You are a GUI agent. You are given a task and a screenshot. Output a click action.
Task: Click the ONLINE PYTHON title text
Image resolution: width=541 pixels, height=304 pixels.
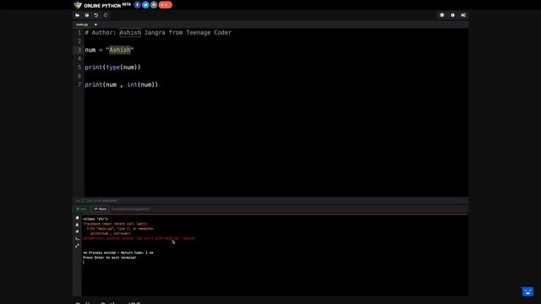[102, 6]
